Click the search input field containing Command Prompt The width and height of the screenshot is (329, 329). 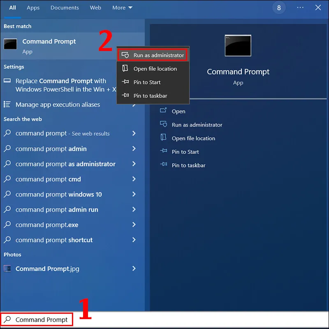click(164, 320)
